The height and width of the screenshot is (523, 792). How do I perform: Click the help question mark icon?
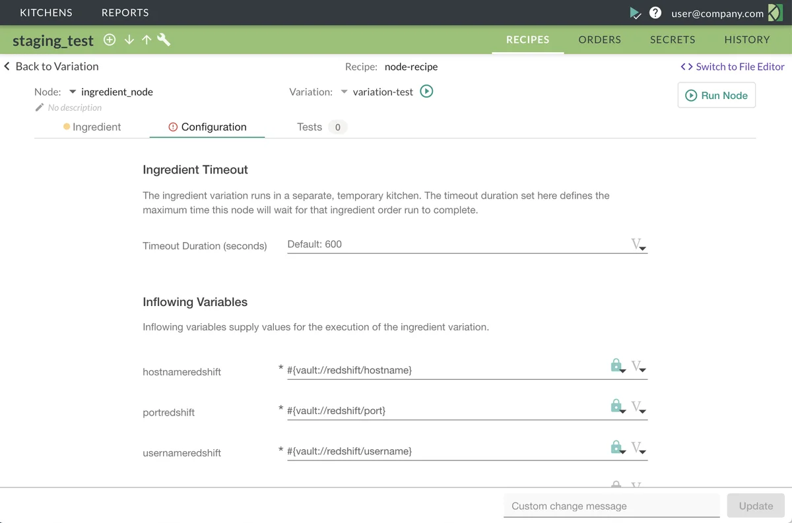click(x=655, y=13)
